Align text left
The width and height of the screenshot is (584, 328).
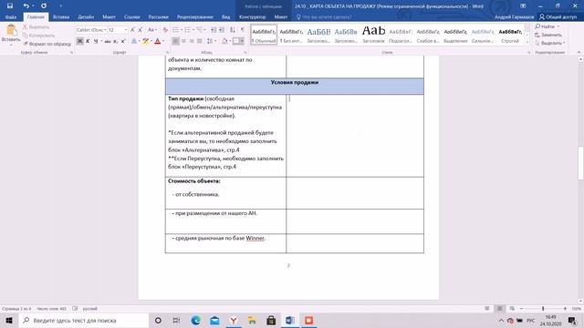[x=175, y=41]
